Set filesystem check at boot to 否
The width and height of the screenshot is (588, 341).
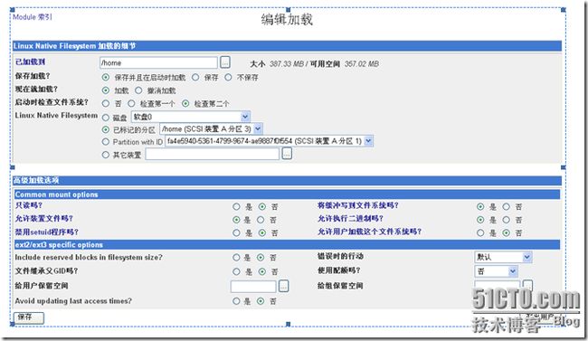(x=106, y=103)
